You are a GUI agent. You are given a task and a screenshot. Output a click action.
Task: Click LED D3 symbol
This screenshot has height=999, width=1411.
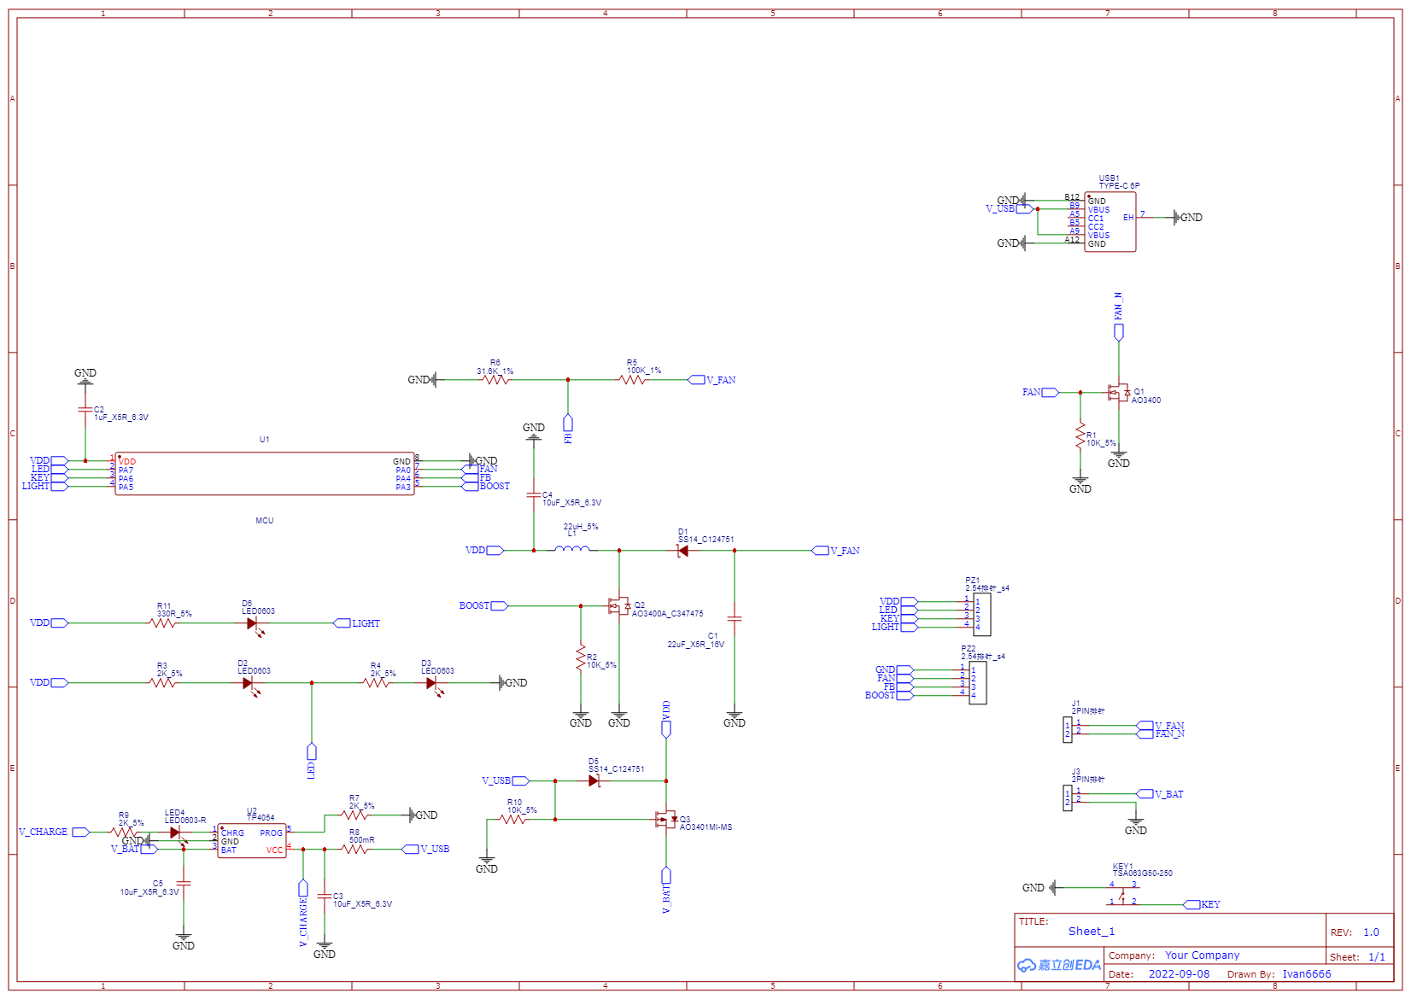pos(432,685)
